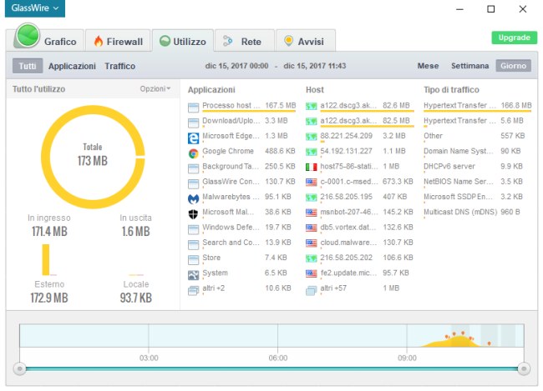This screenshot has width=543, height=391.
Task: Click the US flag next to fe2.update.mic
Action: pyautogui.click(x=312, y=273)
